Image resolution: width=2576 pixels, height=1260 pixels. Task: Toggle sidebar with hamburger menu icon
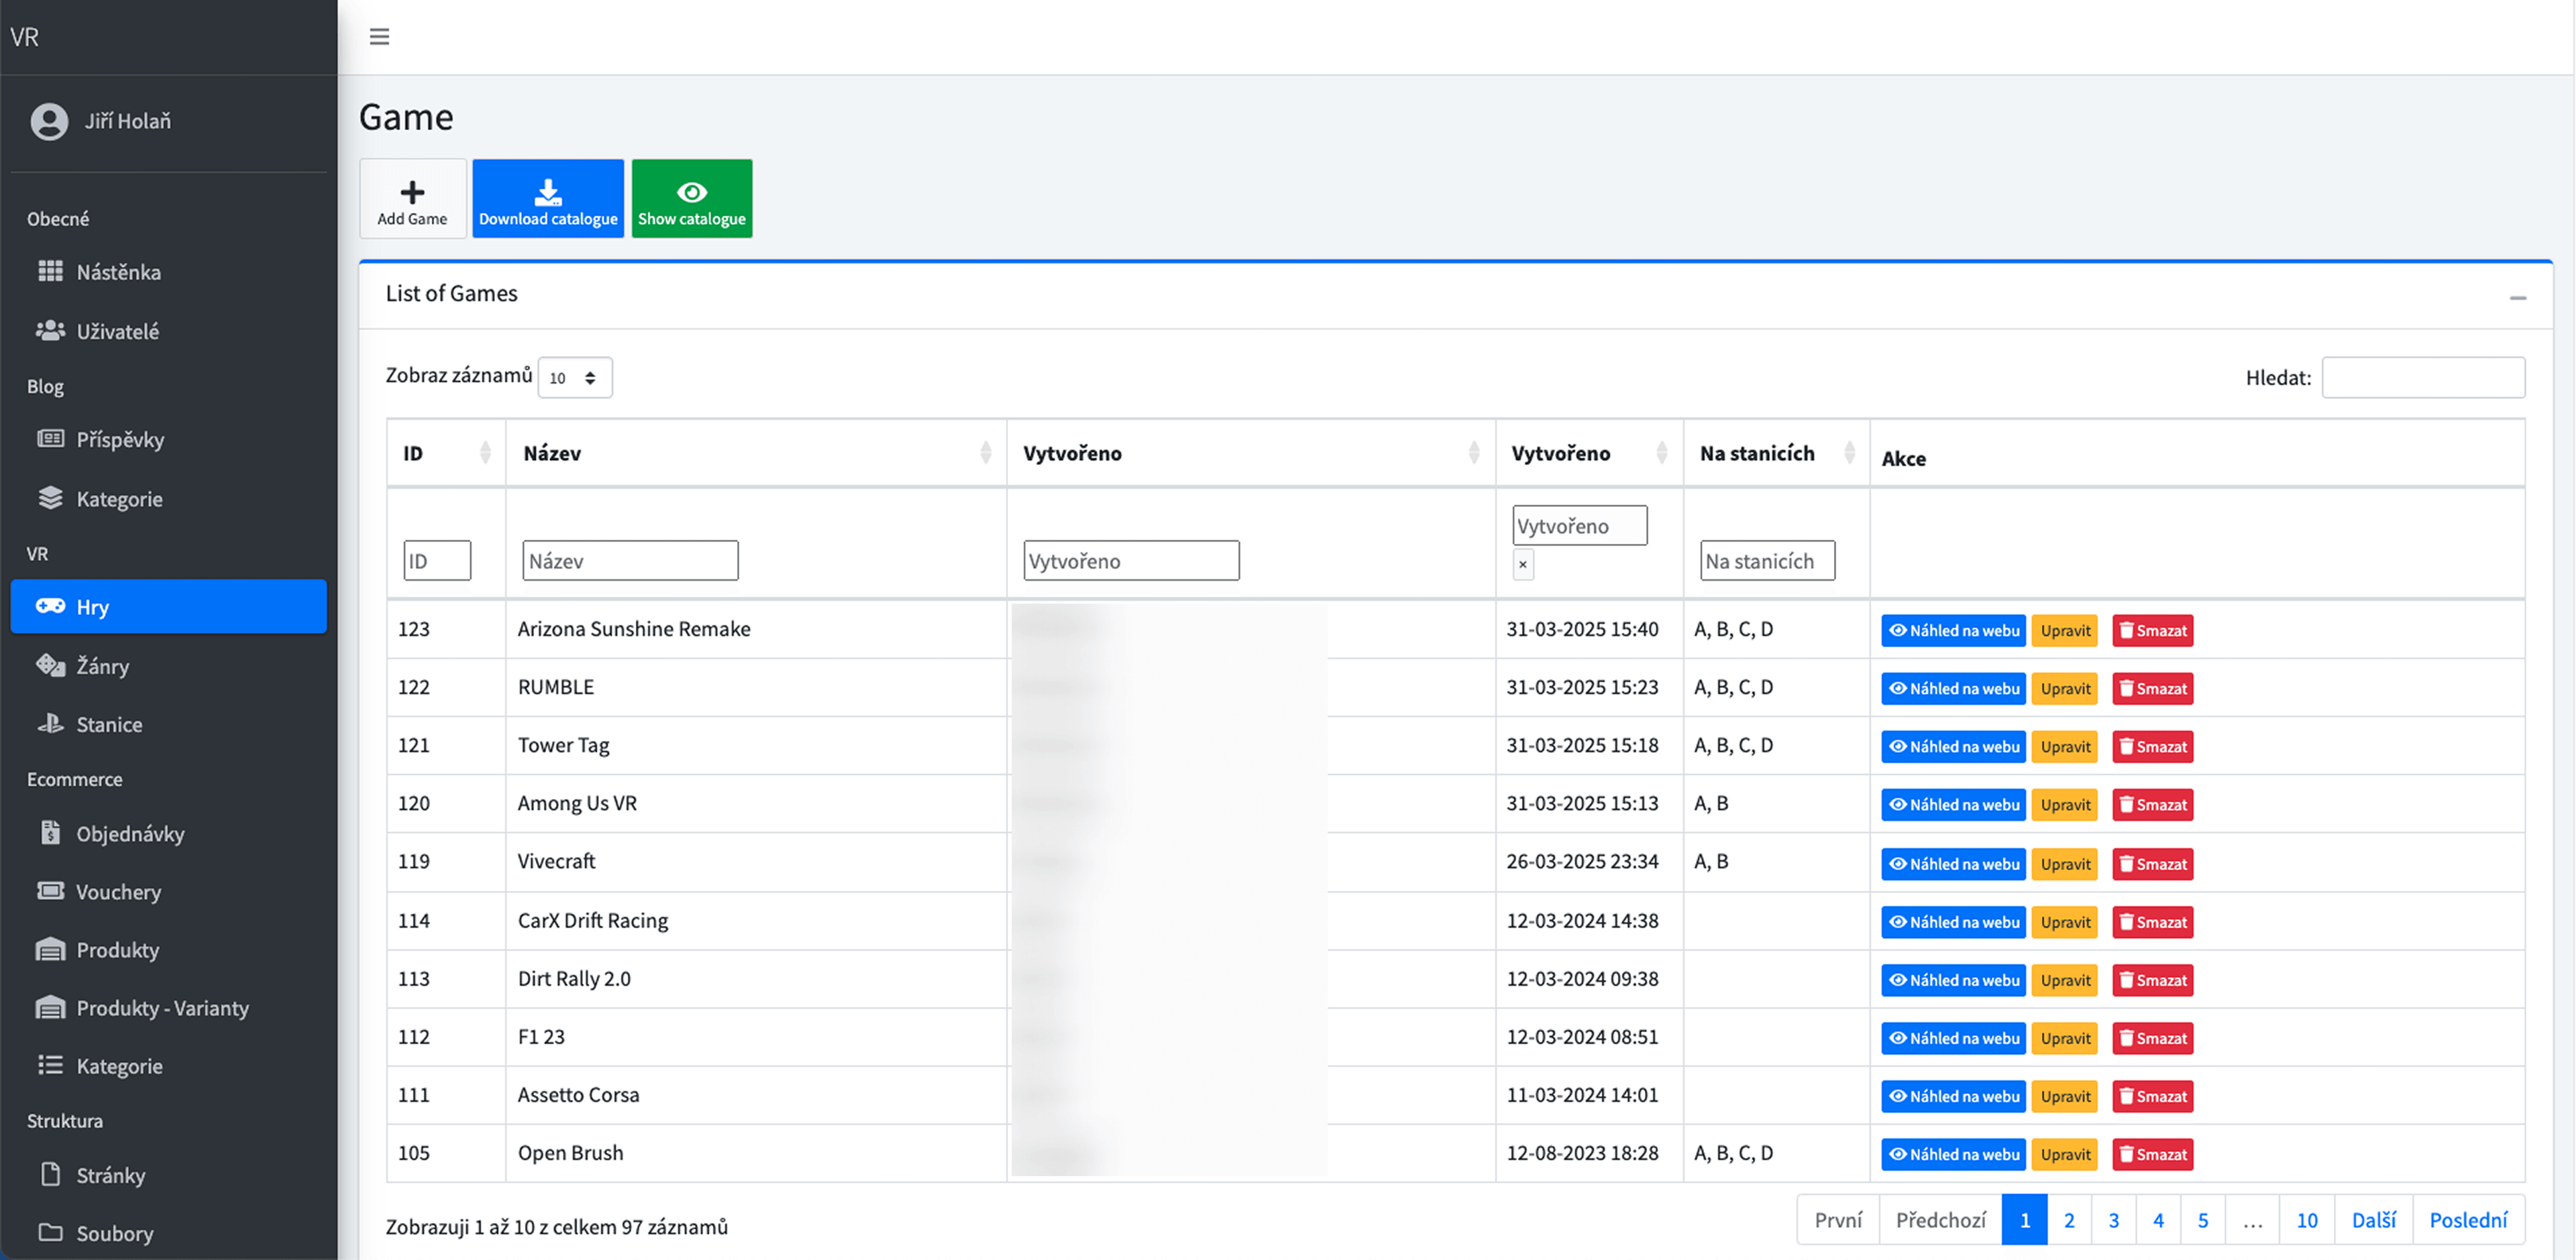379,37
